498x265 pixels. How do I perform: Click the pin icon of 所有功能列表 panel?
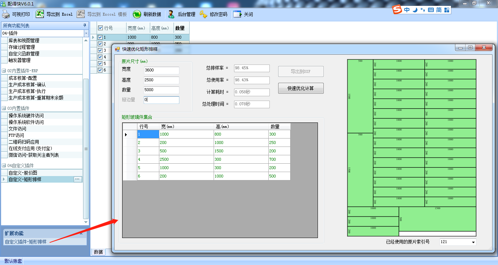[x=85, y=26]
